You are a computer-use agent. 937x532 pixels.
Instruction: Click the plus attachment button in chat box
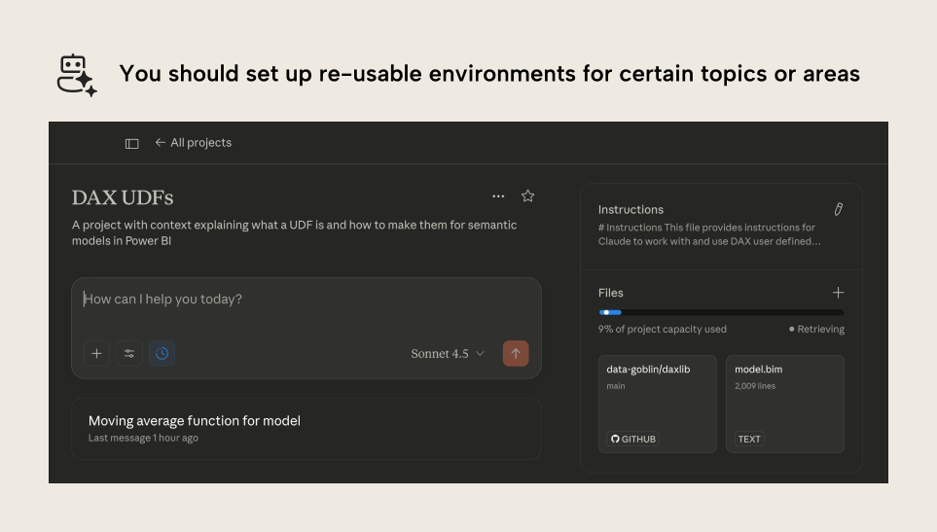(96, 354)
